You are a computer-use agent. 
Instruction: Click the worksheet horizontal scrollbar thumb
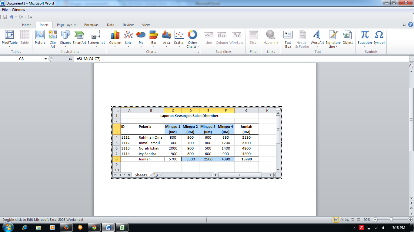240,175
